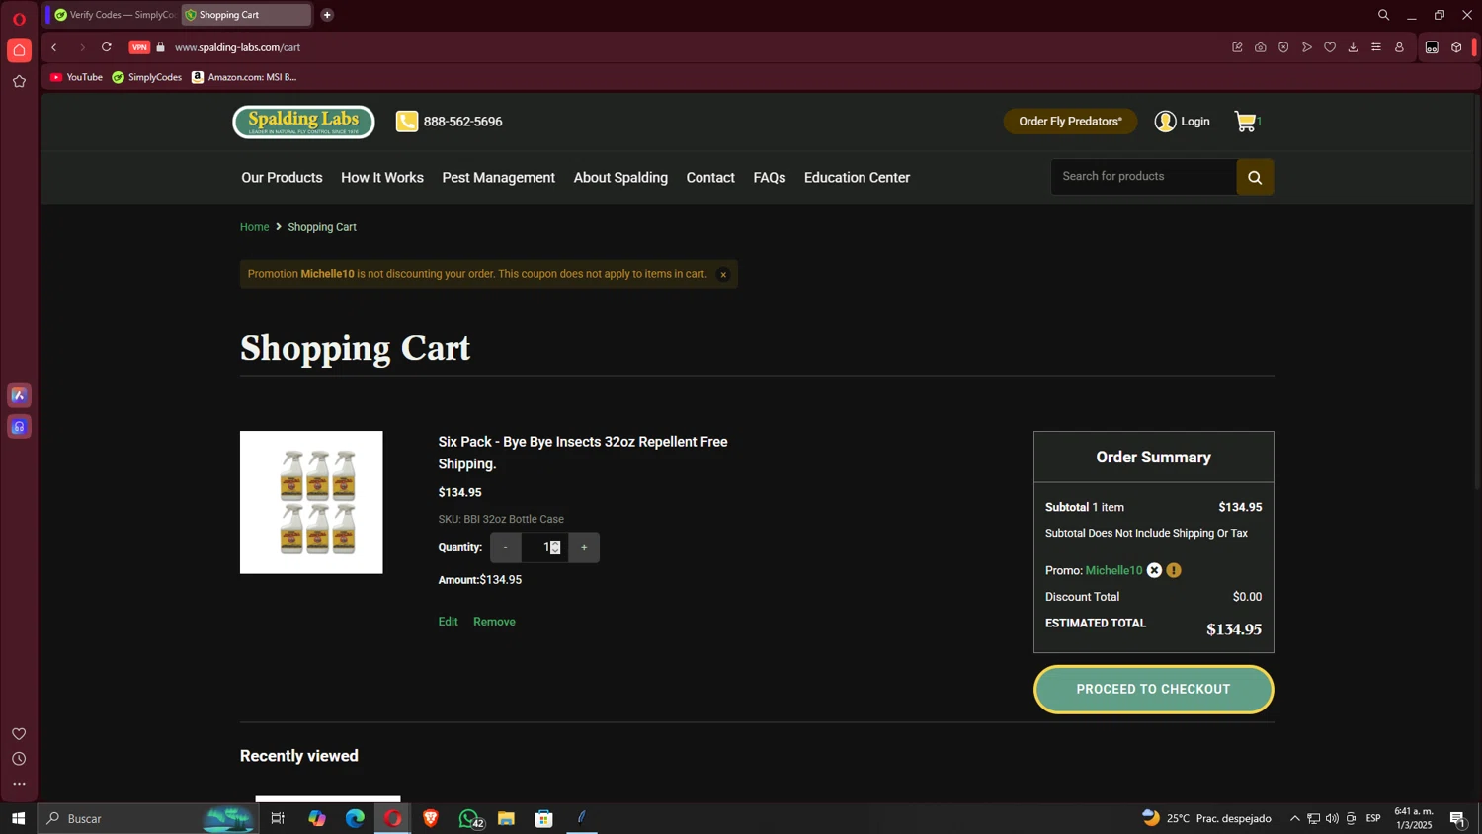The width and height of the screenshot is (1482, 834).
Task: Click the yellow search magnifier button
Action: (x=1255, y=177)
